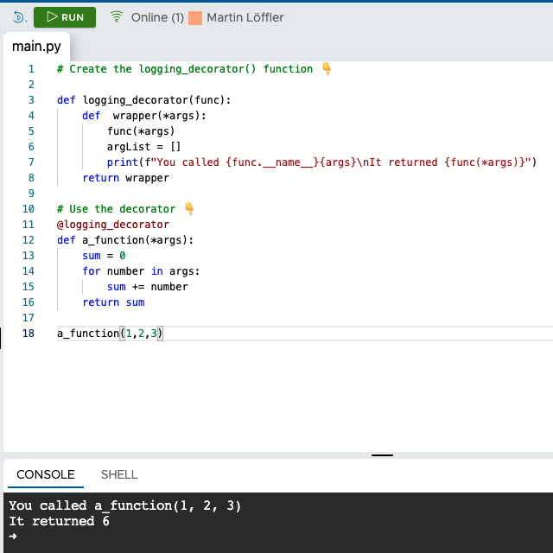This screenshot has width=553, height=553.
Task: Click the '# Use the decorator' comment
Action: 116,209
